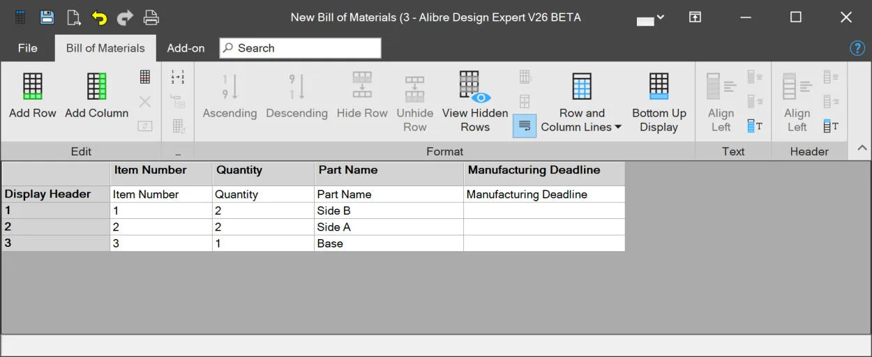Undo with the yellow arrow icon
Screen dimensions: 872x357
pyautogui.click(x=99, y=17)
